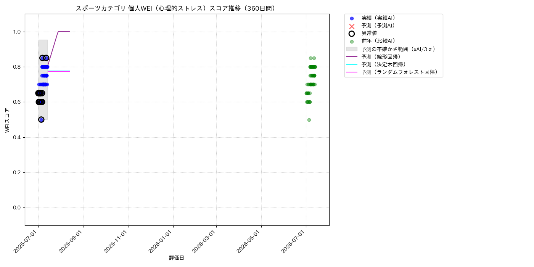Click y-axis tick 0.0
The image size is (534, 267).
17,207
